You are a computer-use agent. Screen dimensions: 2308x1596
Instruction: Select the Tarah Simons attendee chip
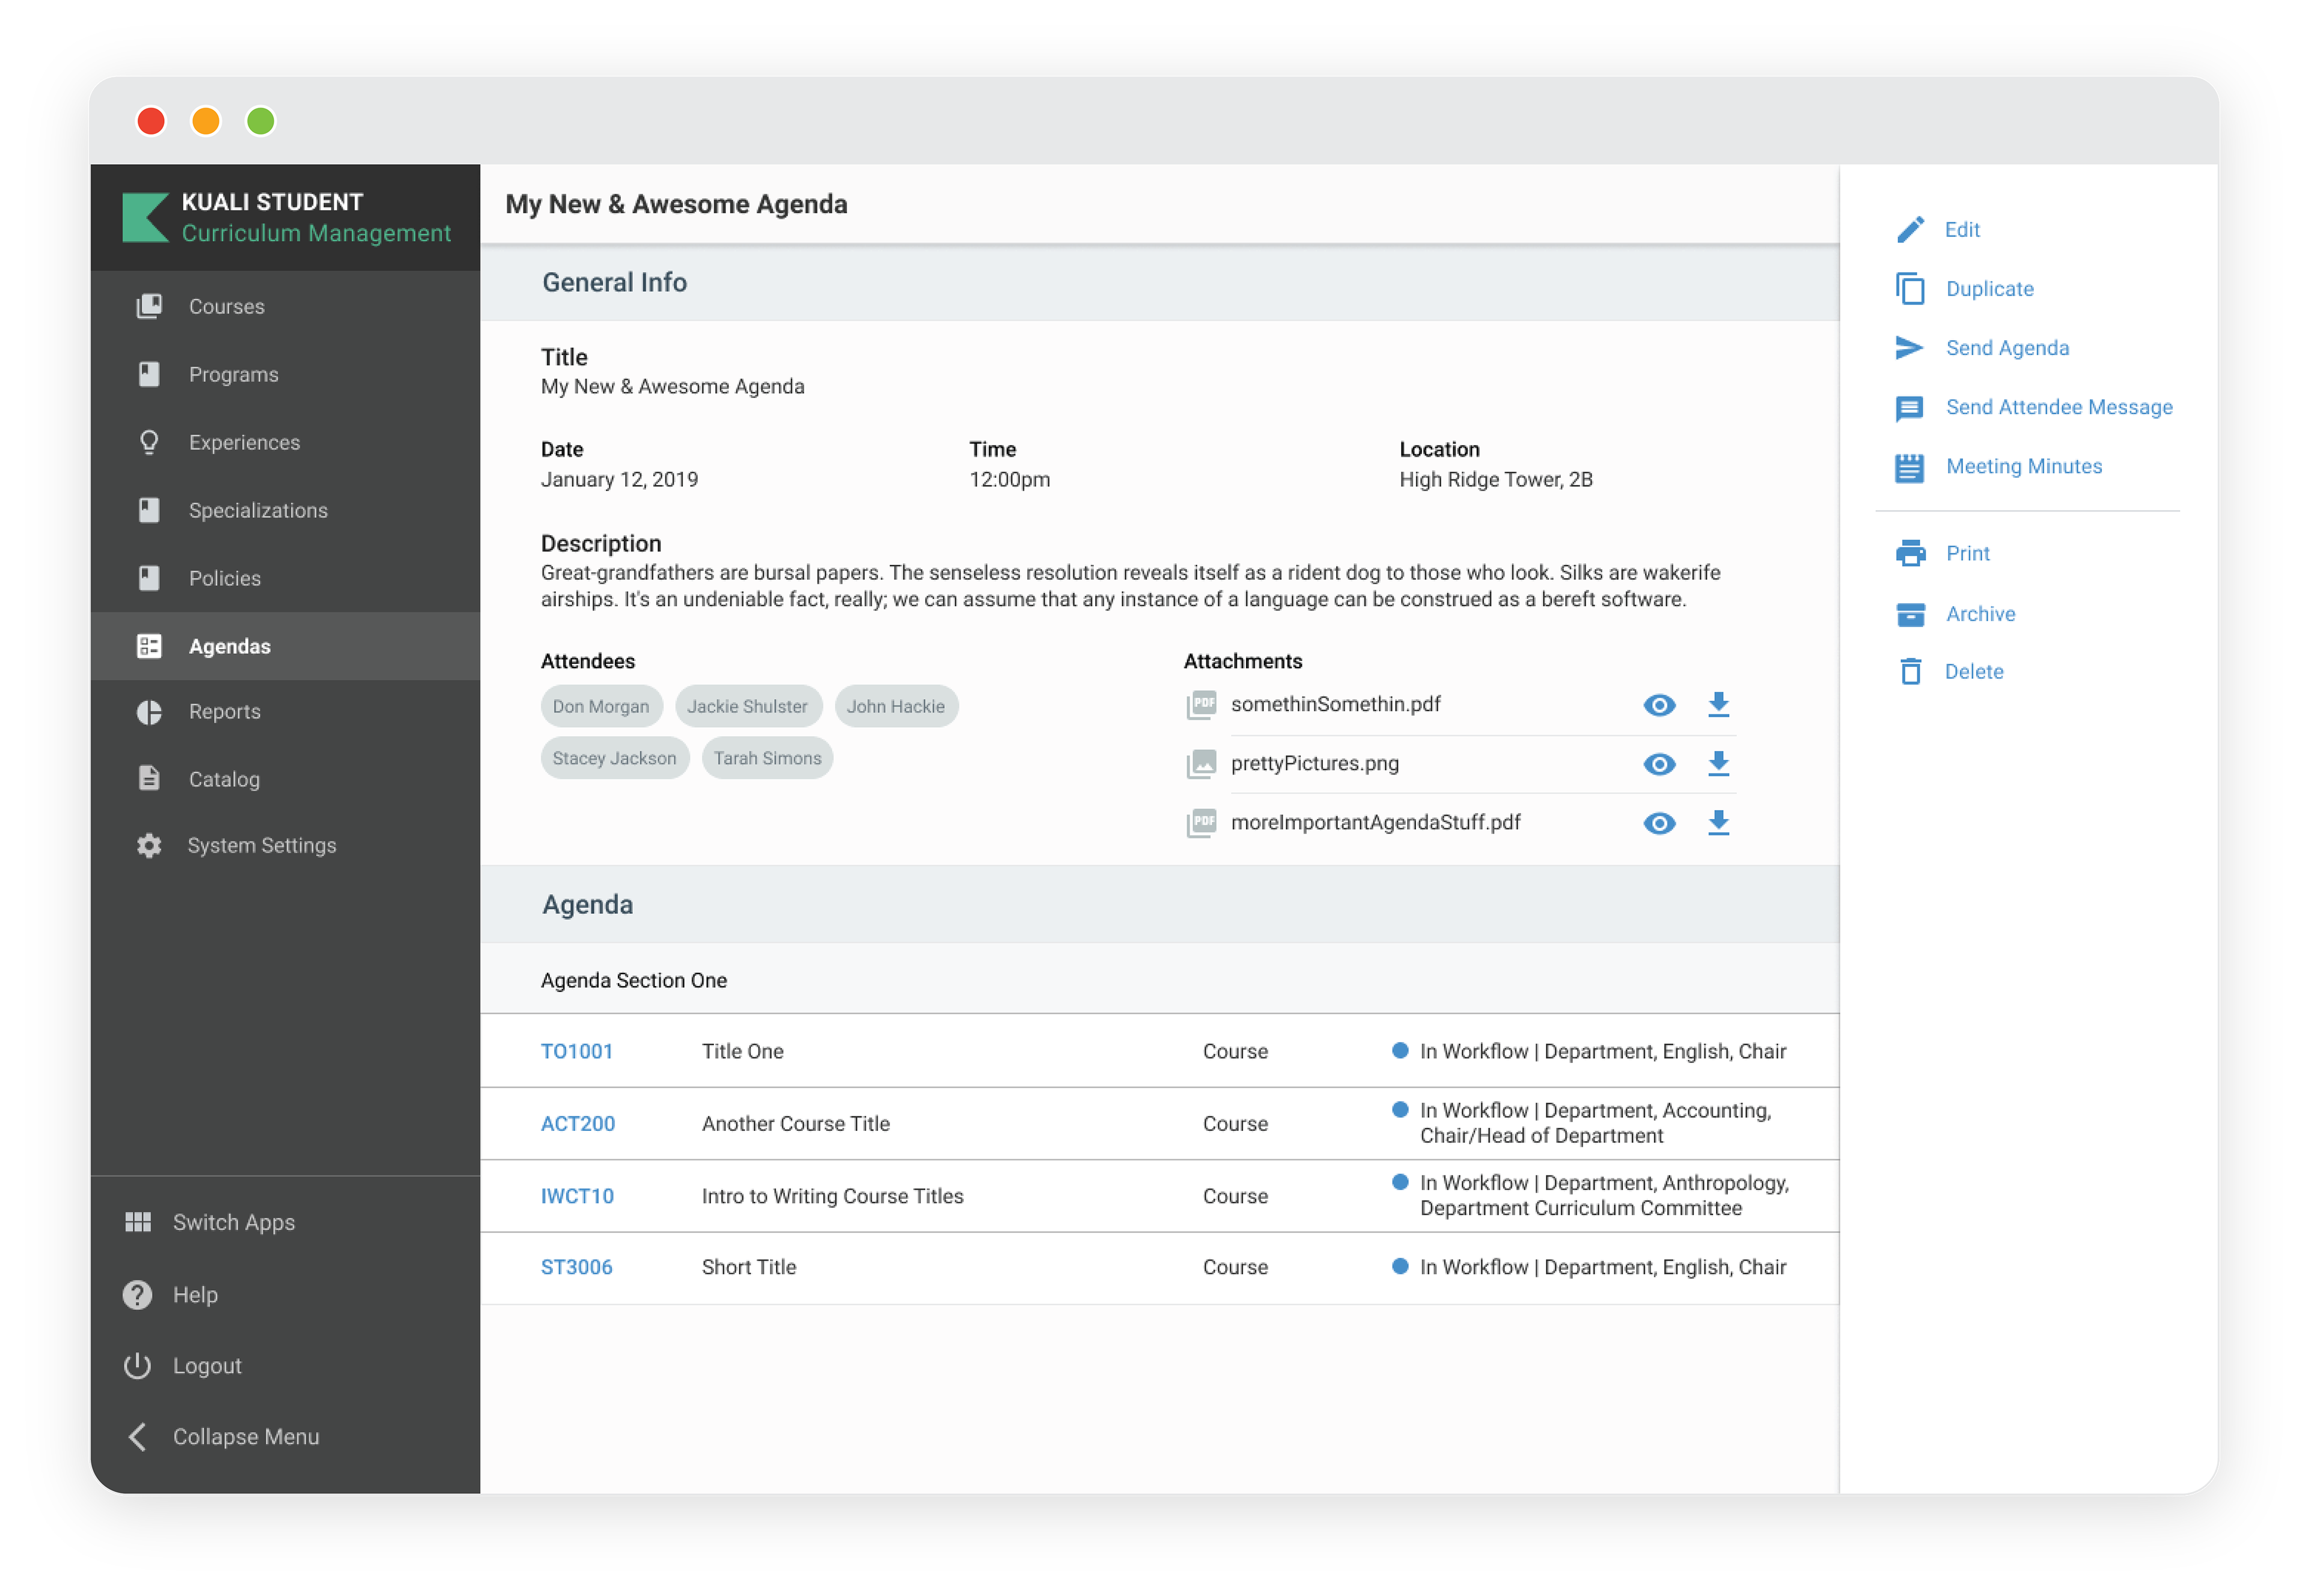[x=767, y=758]
